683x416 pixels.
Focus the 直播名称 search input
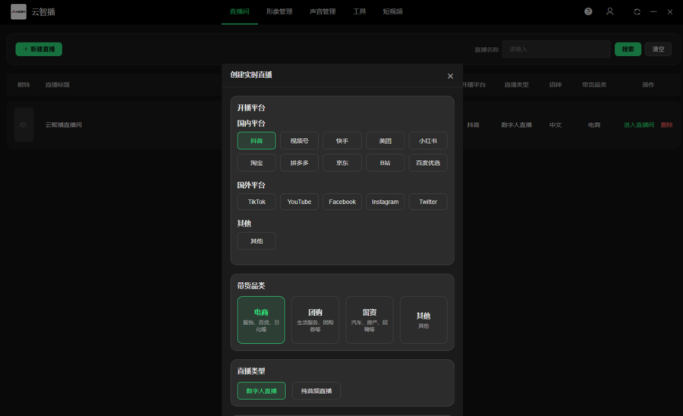(x=556, y=49)
